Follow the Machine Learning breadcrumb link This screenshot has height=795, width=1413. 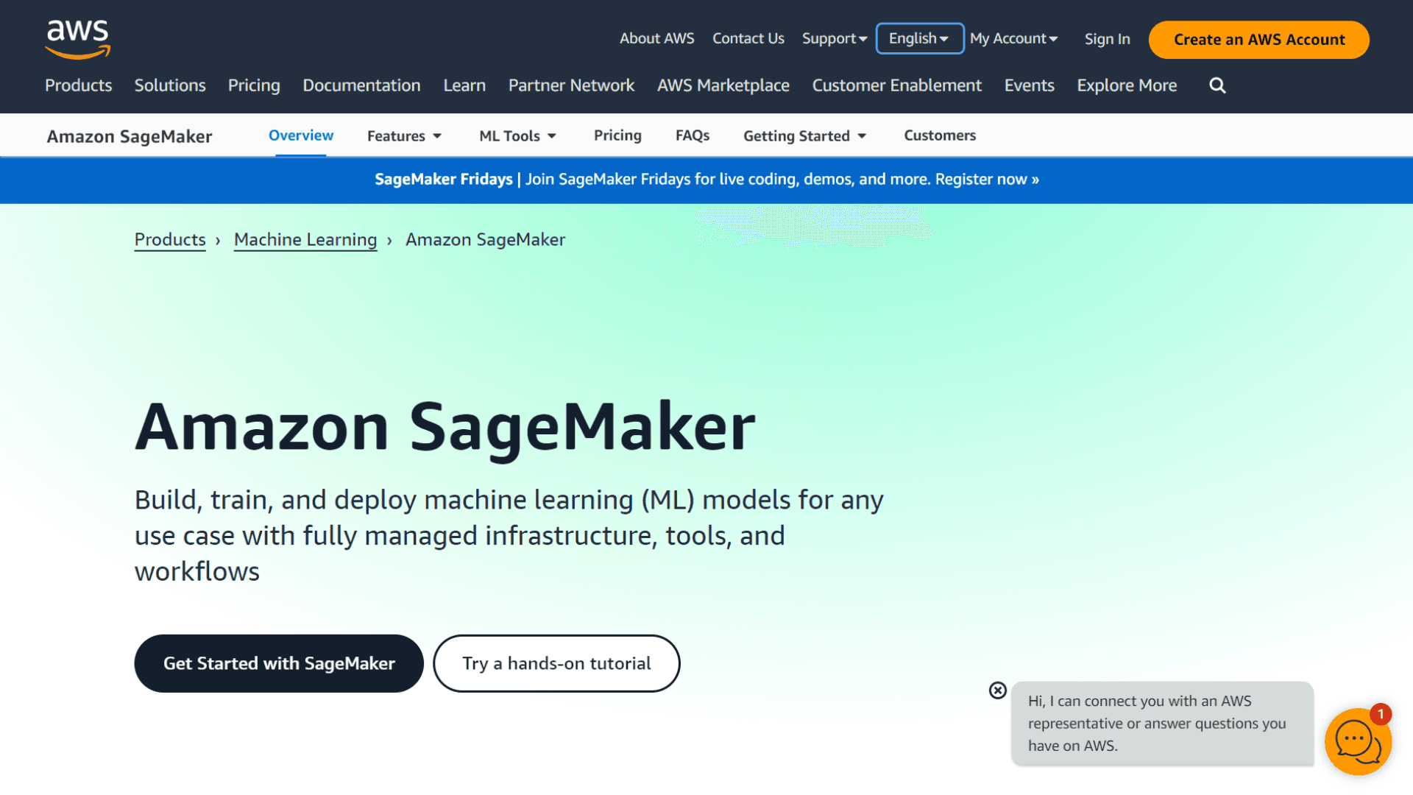(x=305, y=239)
